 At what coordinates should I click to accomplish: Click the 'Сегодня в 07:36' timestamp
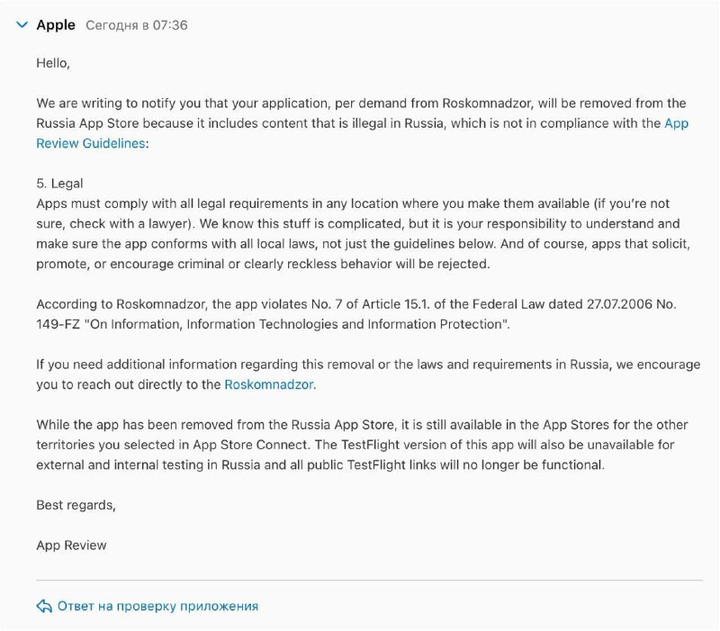click(x=137, y=25)
